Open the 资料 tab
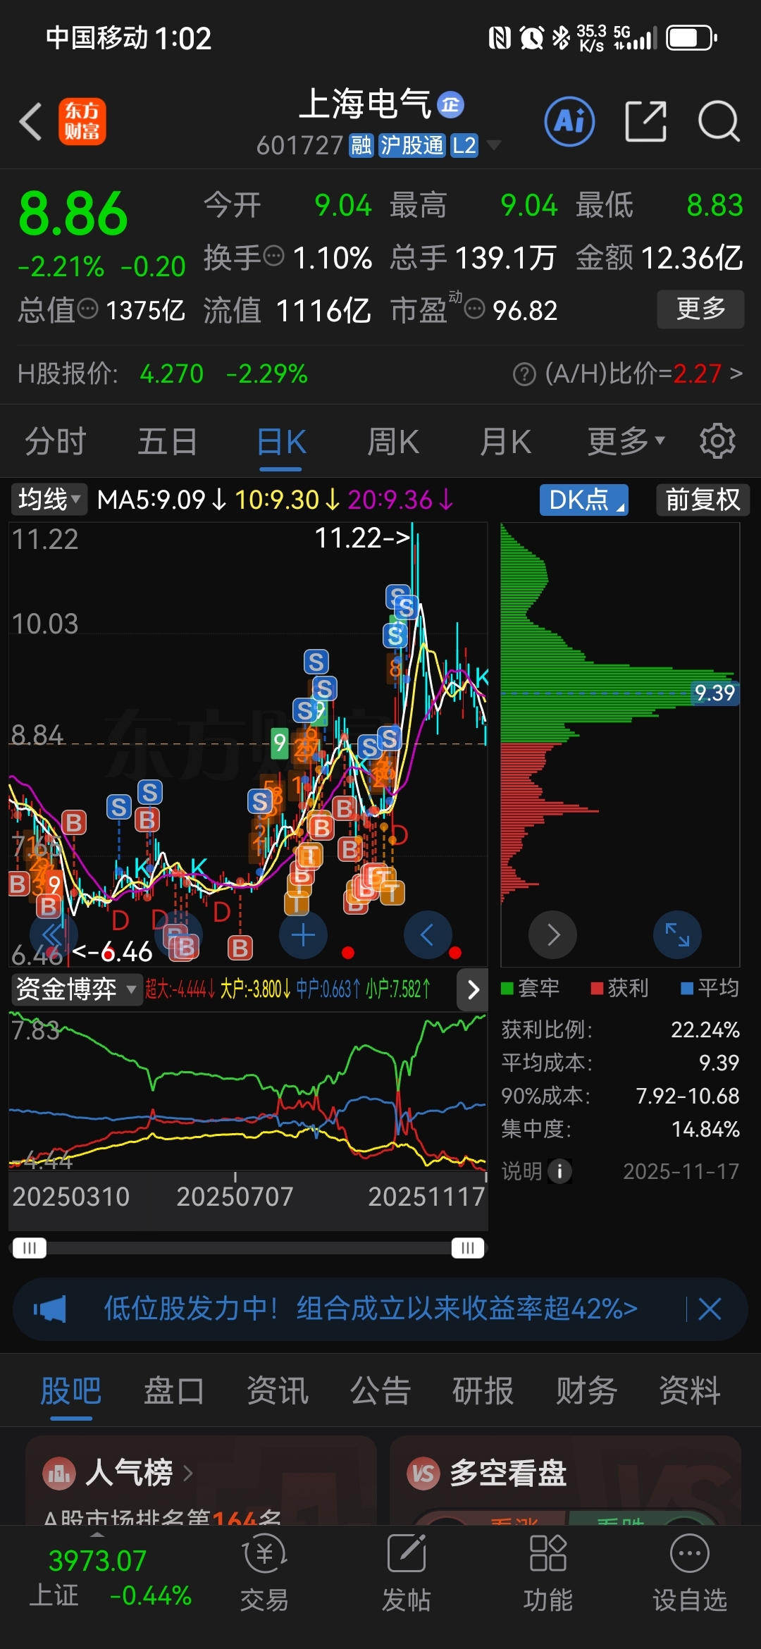 [x=690, y=1392]
